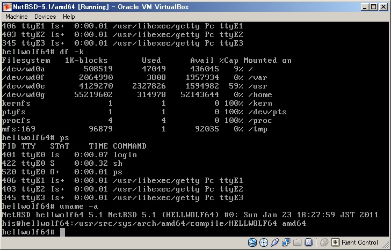Click the Right Control host key label
391x250 pixels.
359,242
